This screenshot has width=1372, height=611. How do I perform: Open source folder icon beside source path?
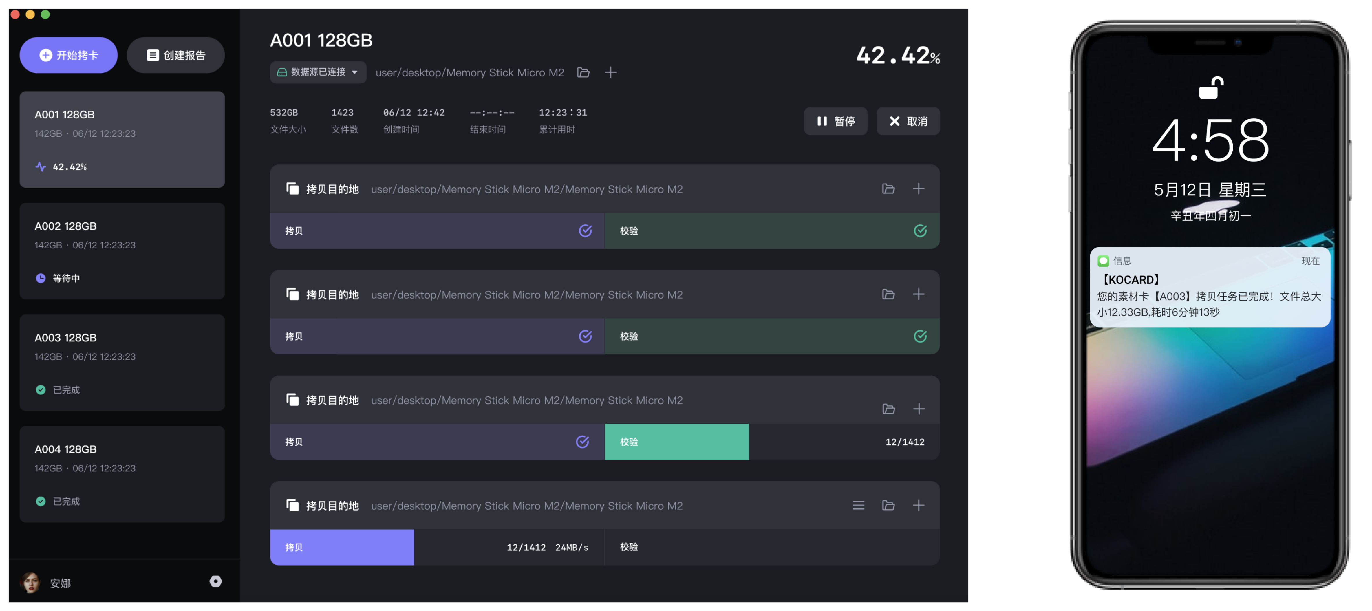[583, 72]
